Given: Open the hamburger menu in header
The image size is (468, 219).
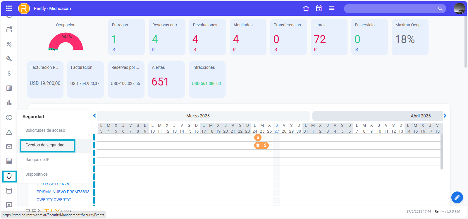Looking at the screenshot, I should (x=332, y=8).
